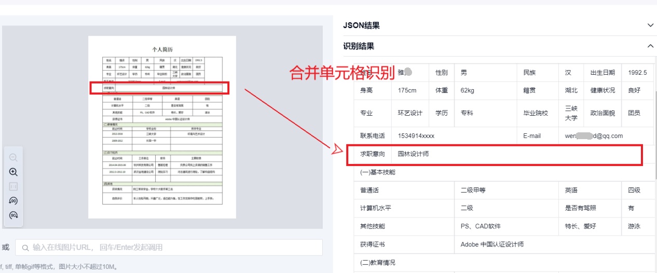
Task: Click the 团员 value cell
Action: 638,113
